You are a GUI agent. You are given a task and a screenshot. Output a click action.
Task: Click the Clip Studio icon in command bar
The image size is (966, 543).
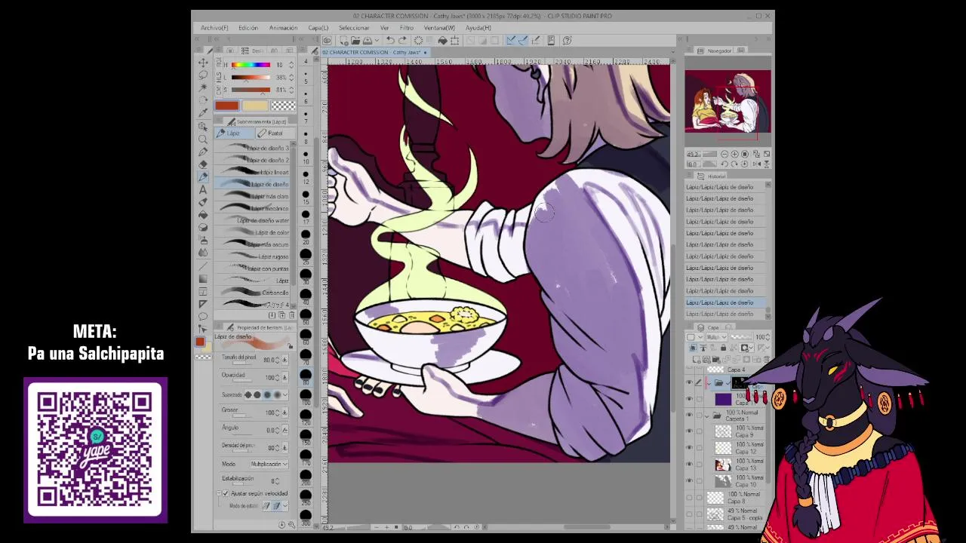pos(327,41)
